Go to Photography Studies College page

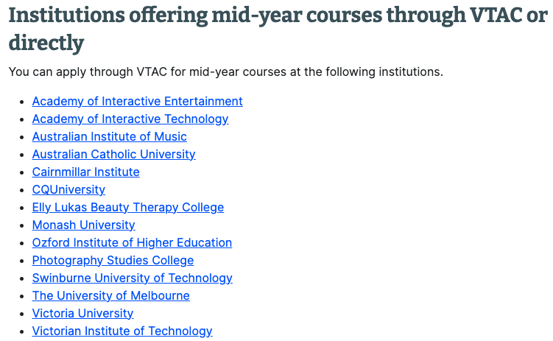(x=113, y=260)
